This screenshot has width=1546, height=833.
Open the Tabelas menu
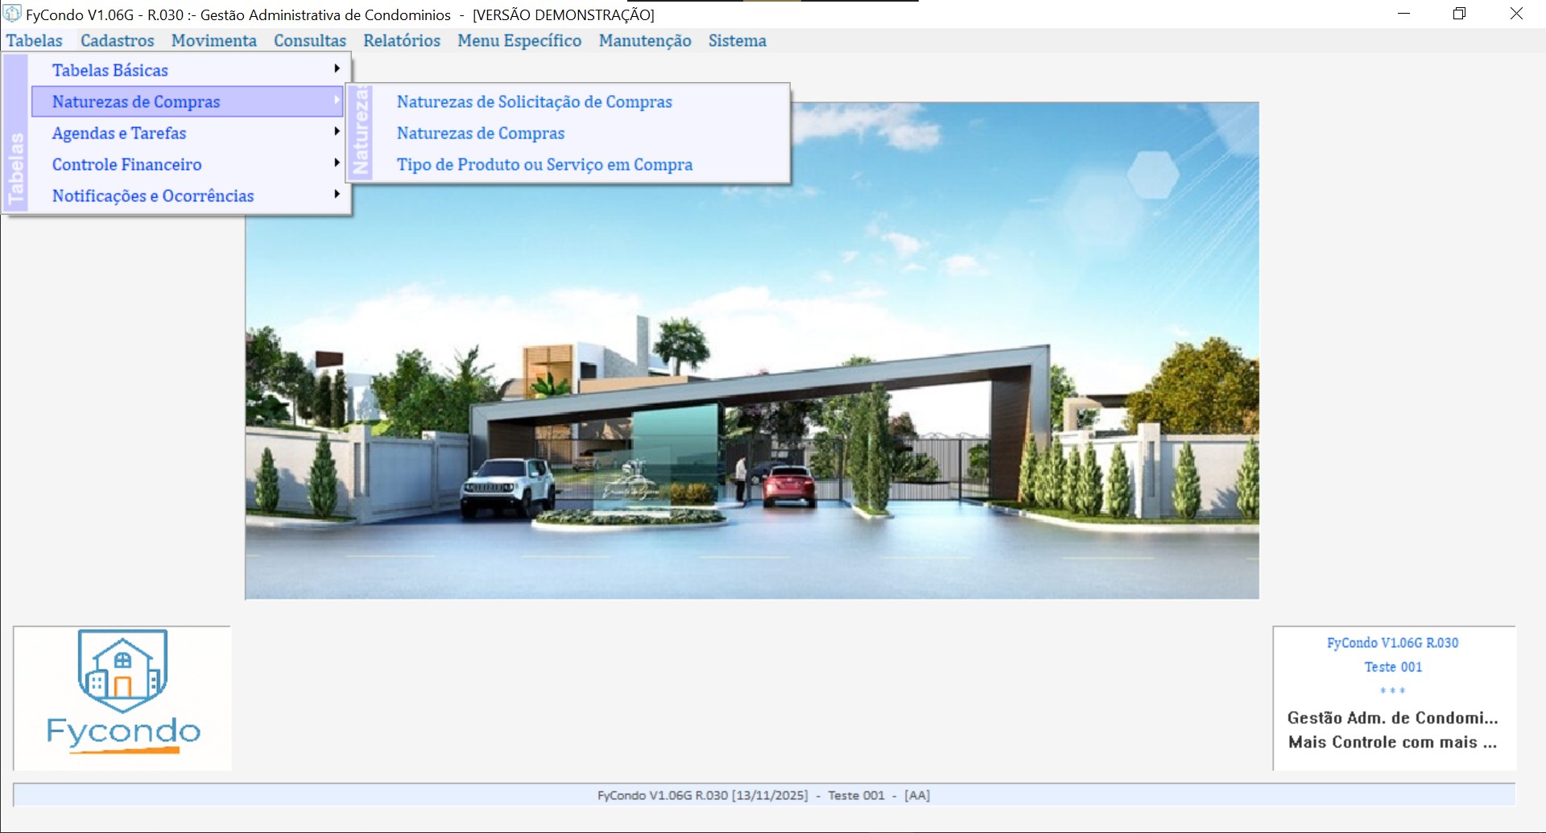coord(35,40)
